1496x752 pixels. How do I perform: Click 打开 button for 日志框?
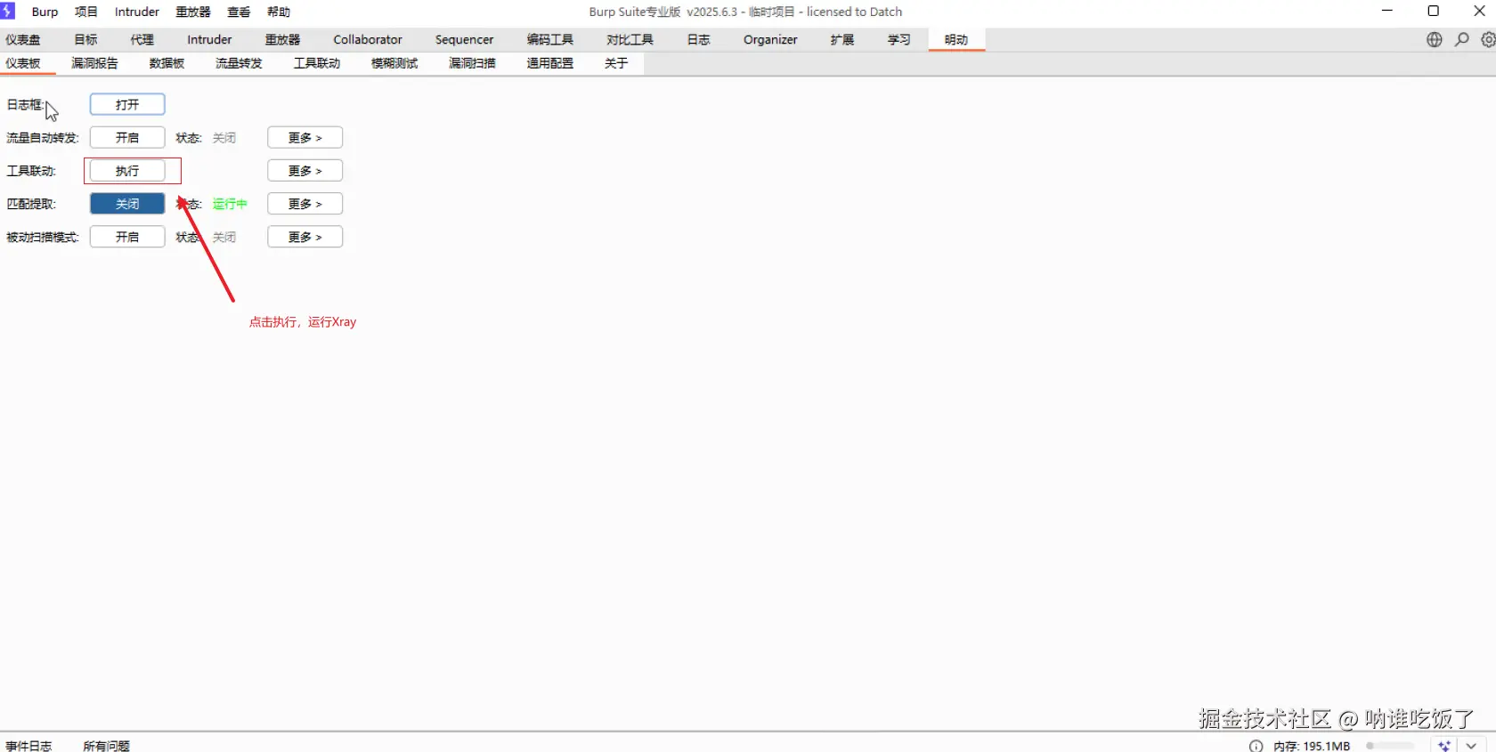pos(127,104)
